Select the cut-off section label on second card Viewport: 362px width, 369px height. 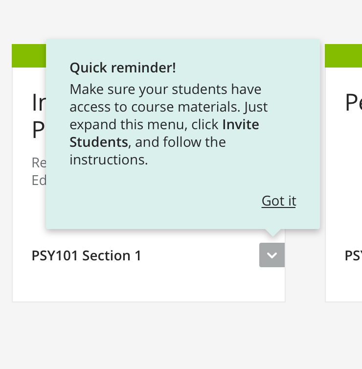(x=353, y=255)
